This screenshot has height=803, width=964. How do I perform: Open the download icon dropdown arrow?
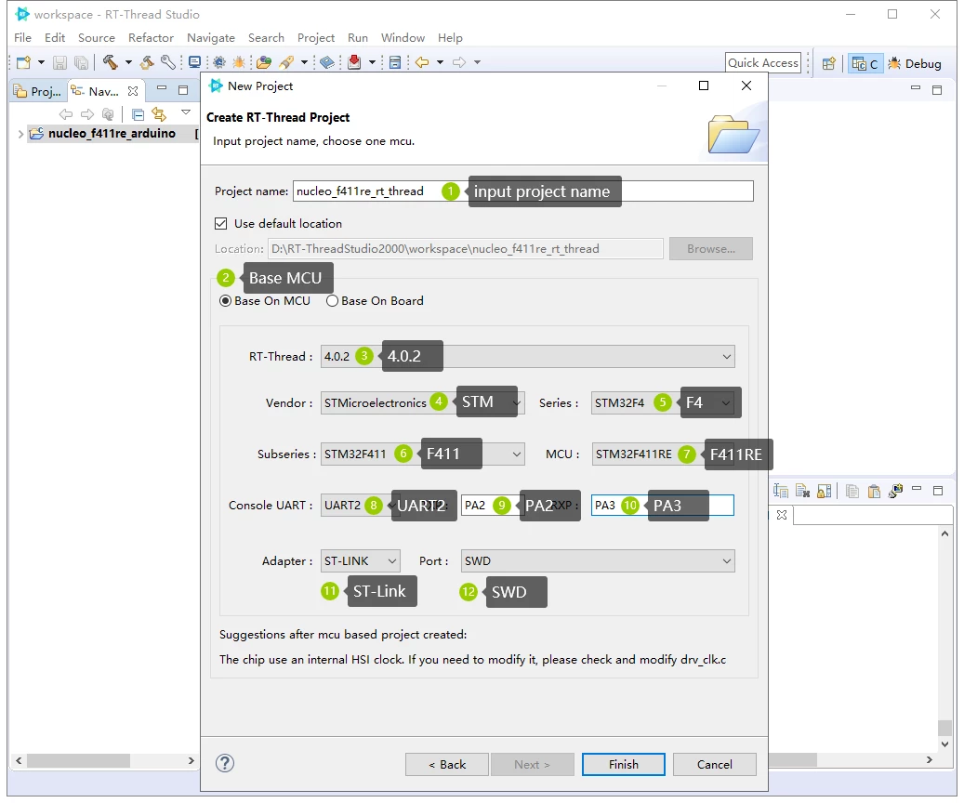372,62
